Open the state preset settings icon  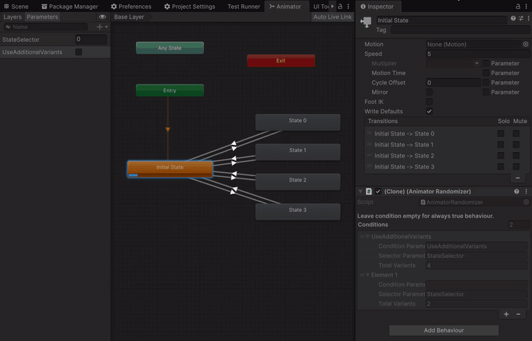521,19
